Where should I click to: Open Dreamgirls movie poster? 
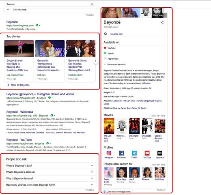[134, 126]
